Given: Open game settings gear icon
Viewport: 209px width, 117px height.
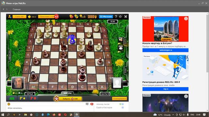Looking at the screenshot, I should click(x=121, y=17).
